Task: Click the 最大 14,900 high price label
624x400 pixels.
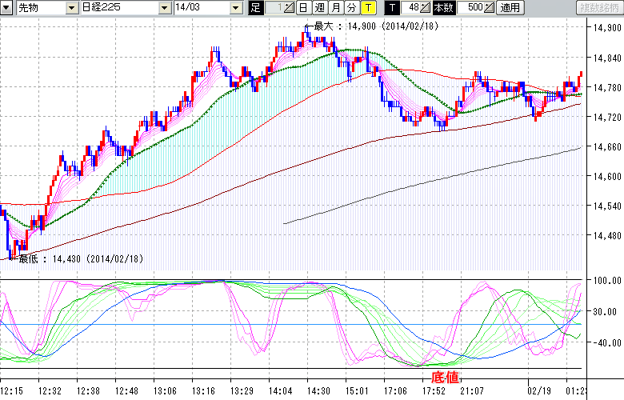Action: [374, 26]
